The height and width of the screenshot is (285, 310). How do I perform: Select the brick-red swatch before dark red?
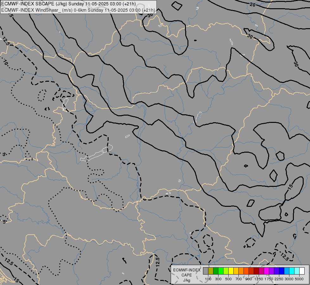[x=251, y=271]
